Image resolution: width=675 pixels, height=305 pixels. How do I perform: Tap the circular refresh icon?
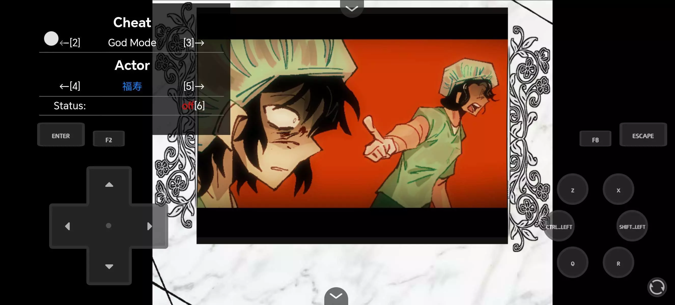coord(657,287)
